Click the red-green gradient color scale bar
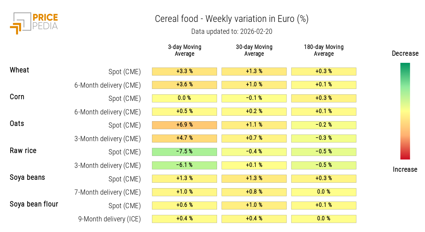The width and height of the screenshot is (425, 232). coord(405,111)
